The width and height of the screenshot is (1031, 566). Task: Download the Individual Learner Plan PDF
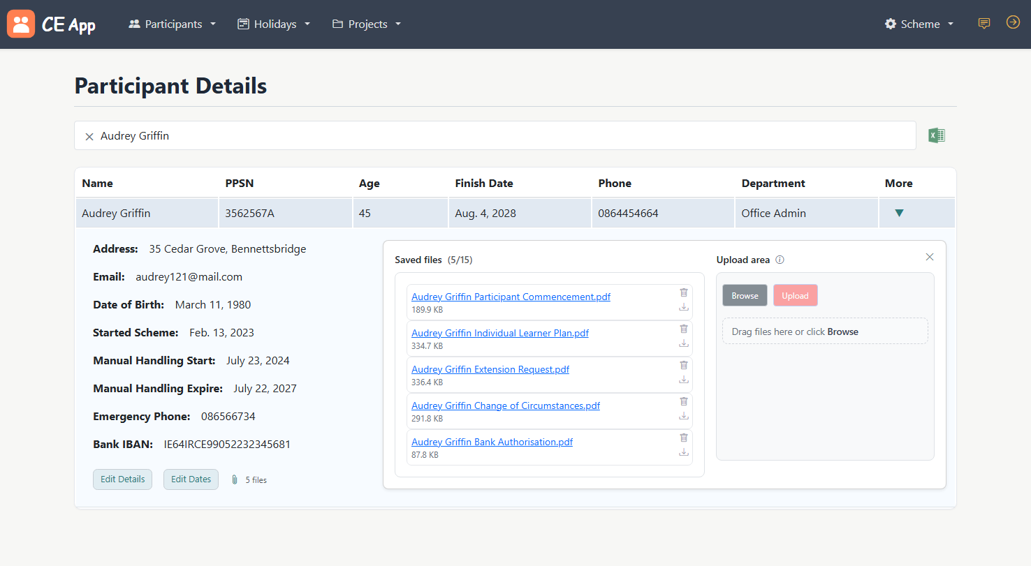coord(684,343)
